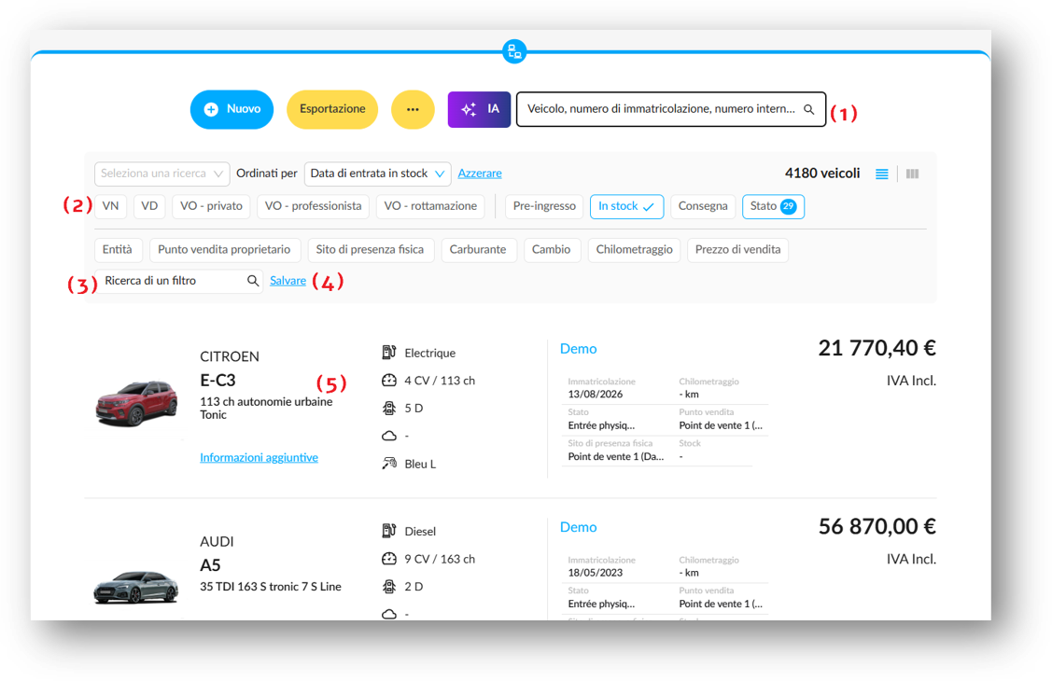This screenshot has width=1052, height=681.
Task: Click the magnifier in the filter search field
Action: coord(253,281)
